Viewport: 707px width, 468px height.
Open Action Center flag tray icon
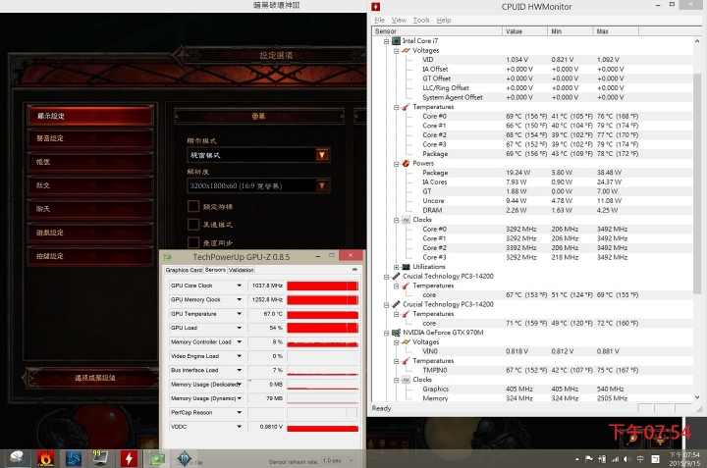[589, 459]
